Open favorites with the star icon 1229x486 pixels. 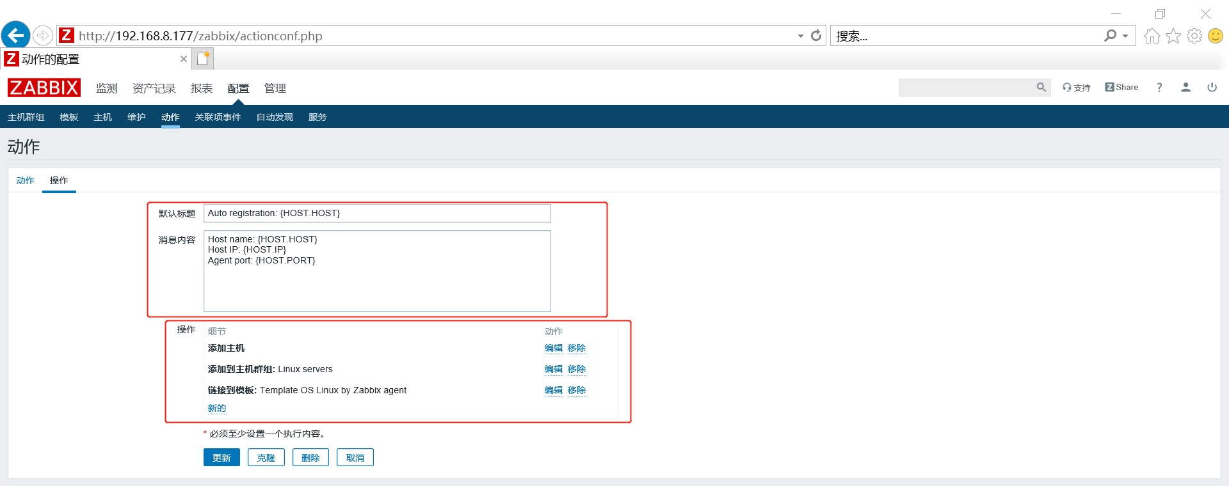pos(1173,36)
